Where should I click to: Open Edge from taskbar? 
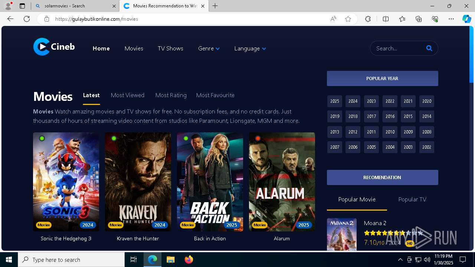(x=153, y=260)
